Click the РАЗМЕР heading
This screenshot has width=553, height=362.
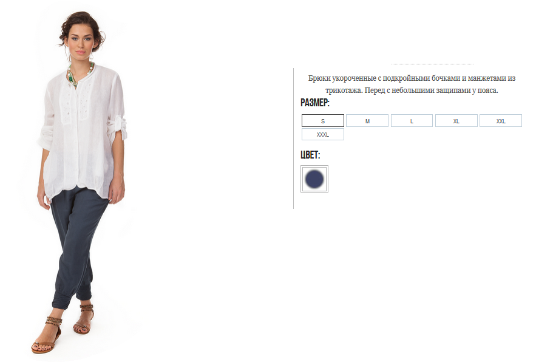[315, 103]
